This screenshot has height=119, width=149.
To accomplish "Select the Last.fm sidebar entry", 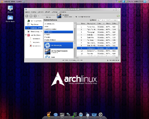I will click(x=34, y=35).
